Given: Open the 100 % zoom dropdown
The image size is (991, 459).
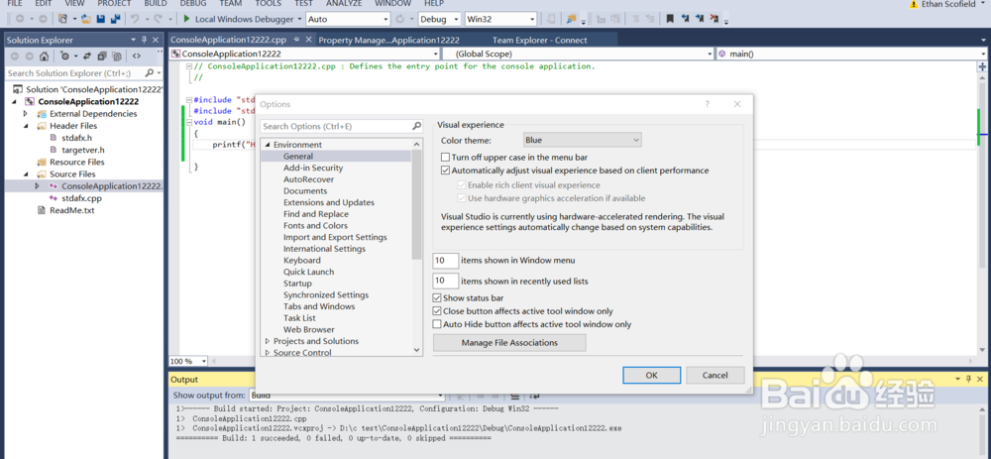Looking at the screenshot, I should click(187, 361).
